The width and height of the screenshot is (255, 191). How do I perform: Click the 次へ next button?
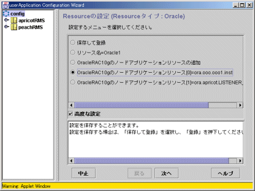166,173
